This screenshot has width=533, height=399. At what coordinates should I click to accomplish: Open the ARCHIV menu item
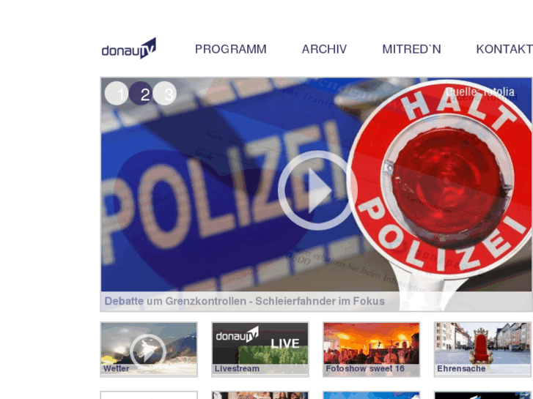coord(324,49)
